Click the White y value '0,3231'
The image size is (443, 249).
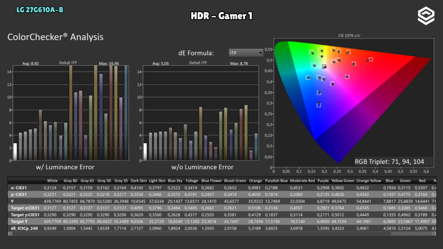(50, 195)
